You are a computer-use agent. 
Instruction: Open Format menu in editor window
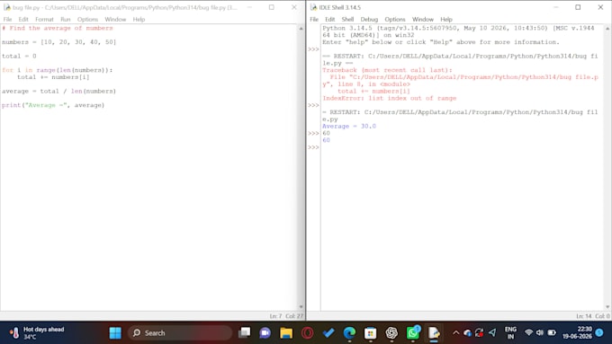click(44, 19)
